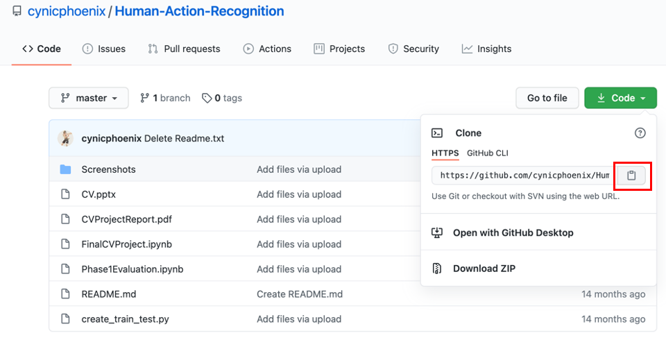Click 14 months ago on README.md row
The image size is (666, 340).
click(x=613, y=294)
